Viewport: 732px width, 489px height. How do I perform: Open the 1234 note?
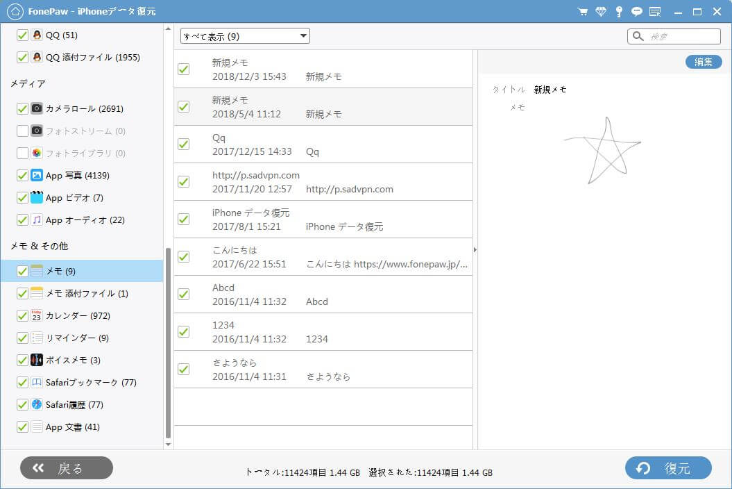(323, 331)
